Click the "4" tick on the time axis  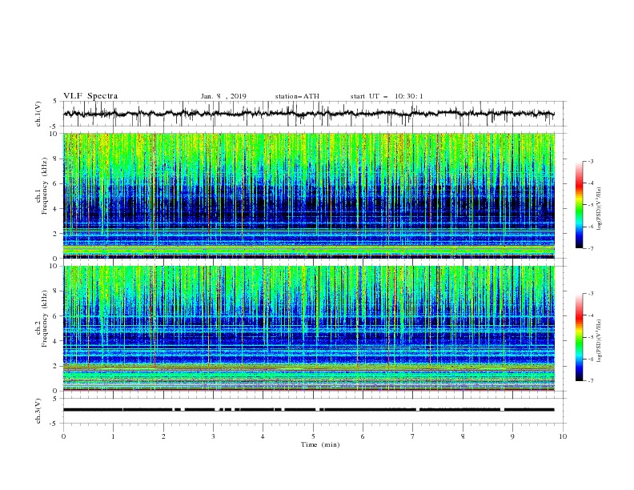point(263,436)
